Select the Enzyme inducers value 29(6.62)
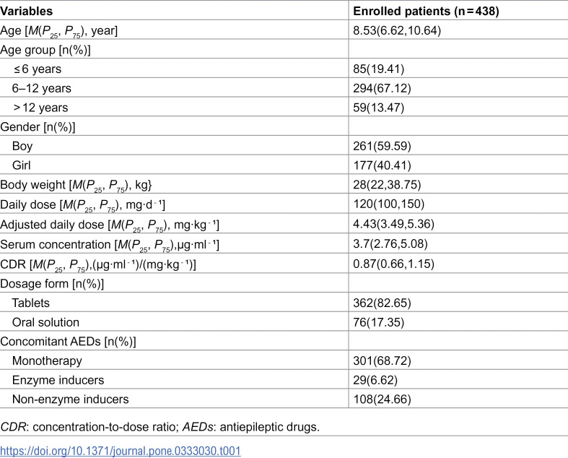The image size is (568, 458). click(x=375, y=380)
